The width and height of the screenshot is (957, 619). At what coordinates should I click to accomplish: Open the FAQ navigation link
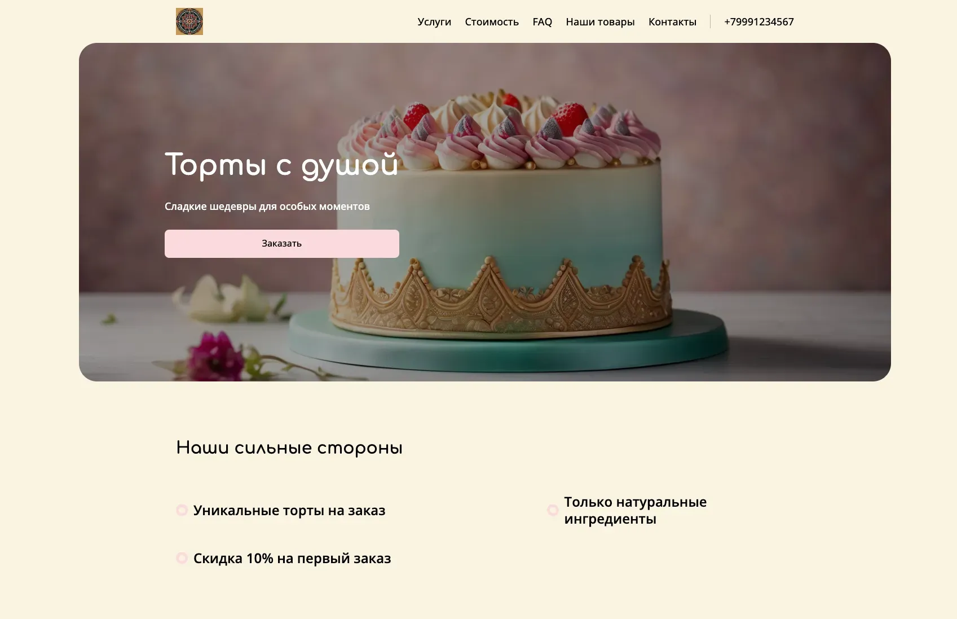(x=543, y=22)
